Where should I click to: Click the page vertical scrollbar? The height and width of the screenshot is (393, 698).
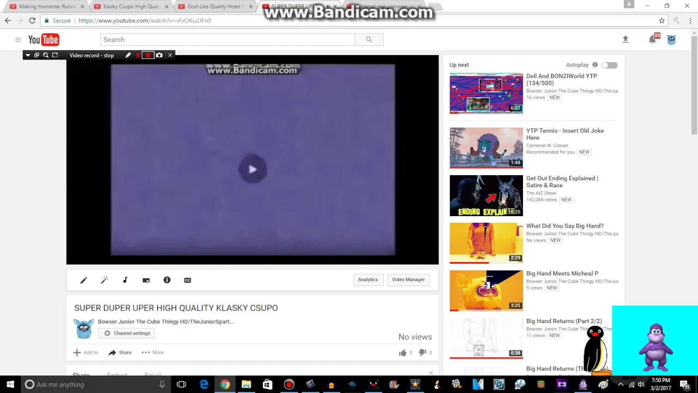[694, 85]
